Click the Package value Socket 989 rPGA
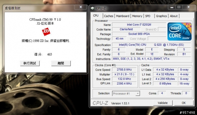The height and width of the screenshot is (115, 197). 139,34
